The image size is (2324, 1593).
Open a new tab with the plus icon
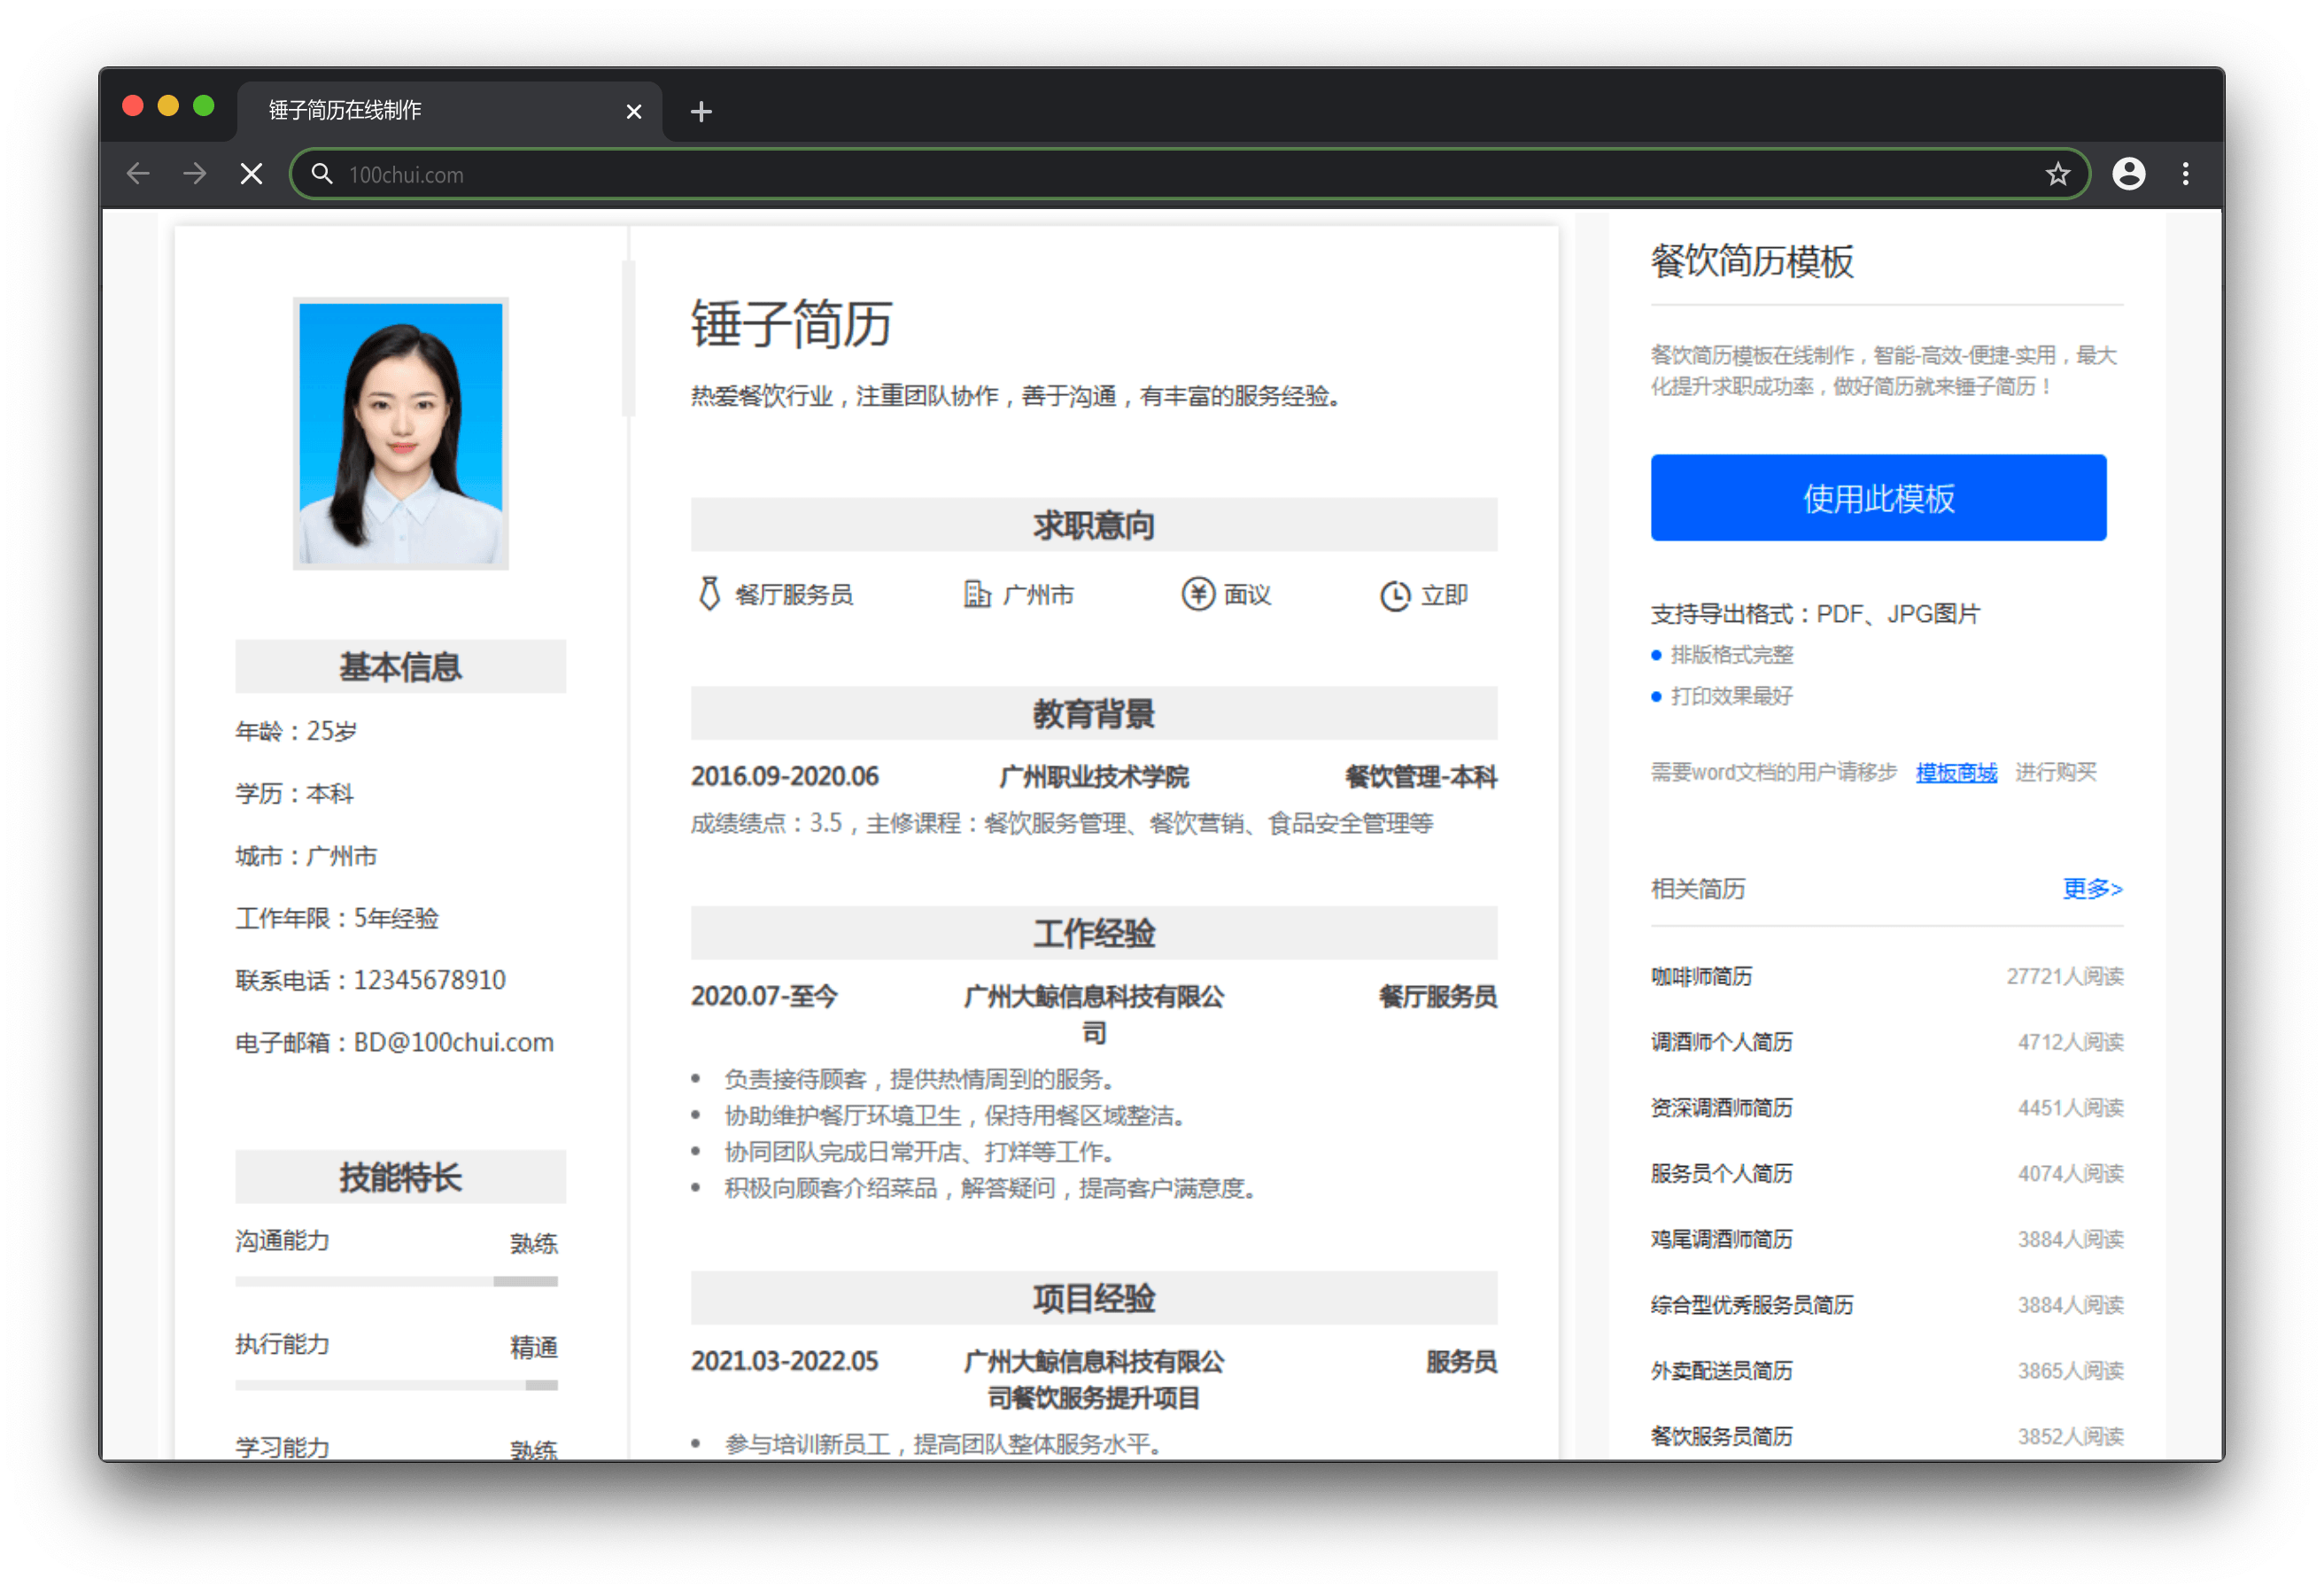click(701, 111)
